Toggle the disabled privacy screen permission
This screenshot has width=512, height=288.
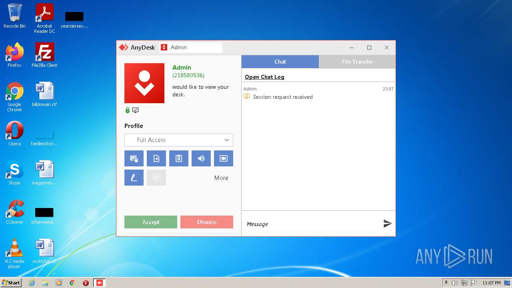pyautogui.click(x=156, y=178)
